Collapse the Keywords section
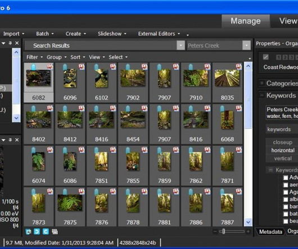 pos(261,95)
